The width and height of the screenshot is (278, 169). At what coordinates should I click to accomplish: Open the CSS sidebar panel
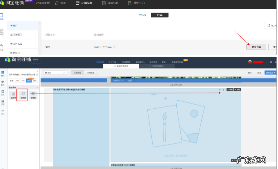3,111
